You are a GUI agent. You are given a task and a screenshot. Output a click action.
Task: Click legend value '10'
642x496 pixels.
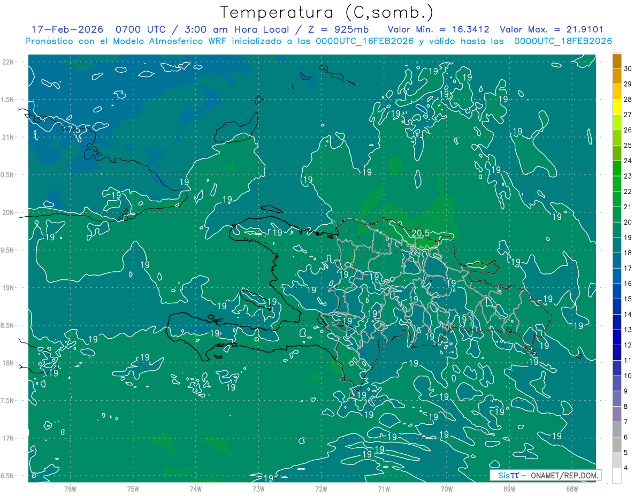click(x=628, y=376)
